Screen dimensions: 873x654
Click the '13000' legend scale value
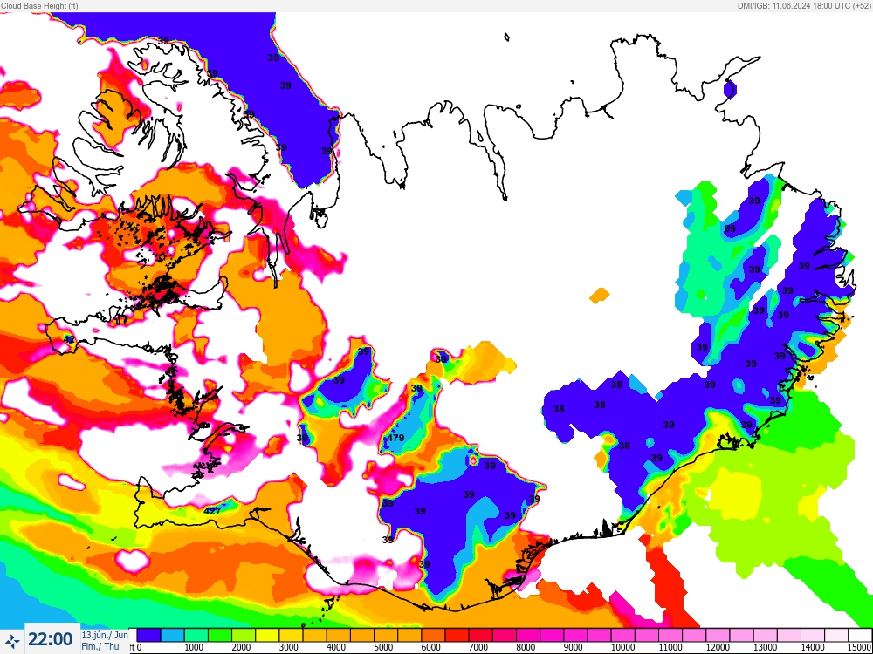[x=765, y=647]
